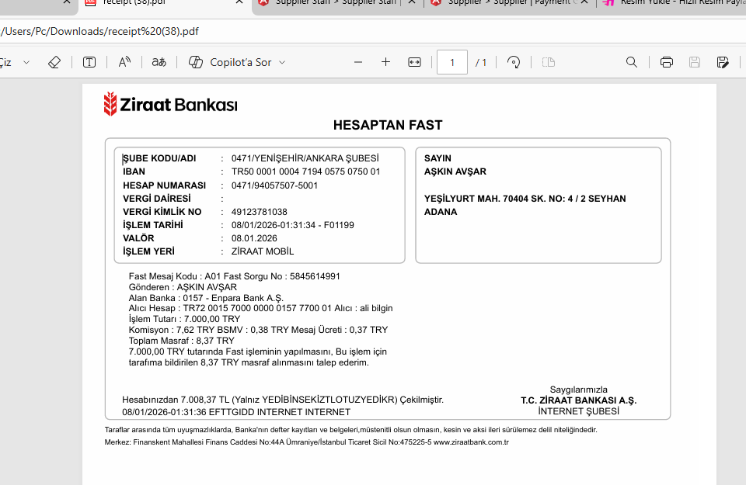Viewport: 746px width, 485px height.
Task: Ask Copilot about this PDF
Action: 230,62
